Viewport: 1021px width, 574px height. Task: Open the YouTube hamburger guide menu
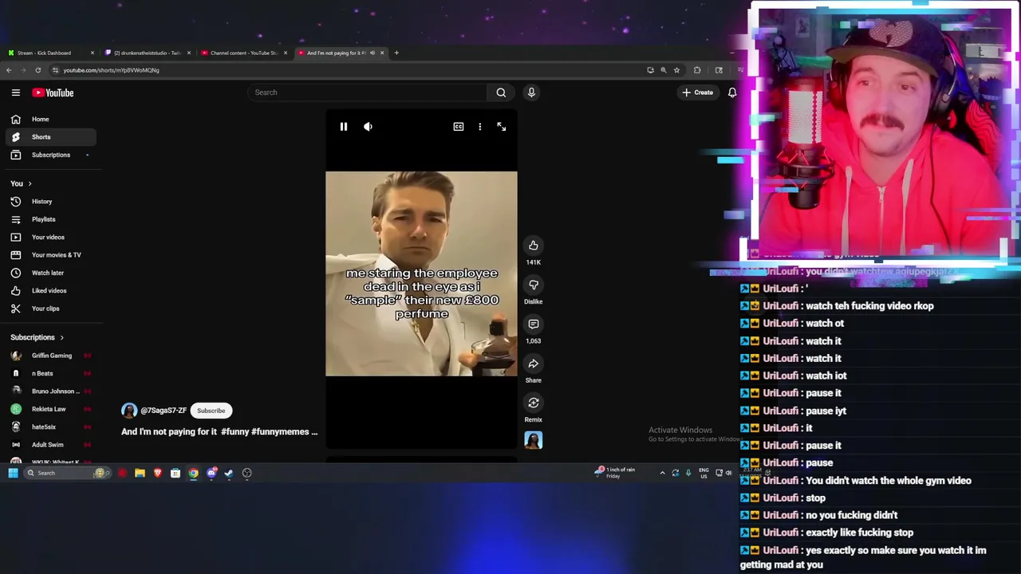[x=16, y=92]
